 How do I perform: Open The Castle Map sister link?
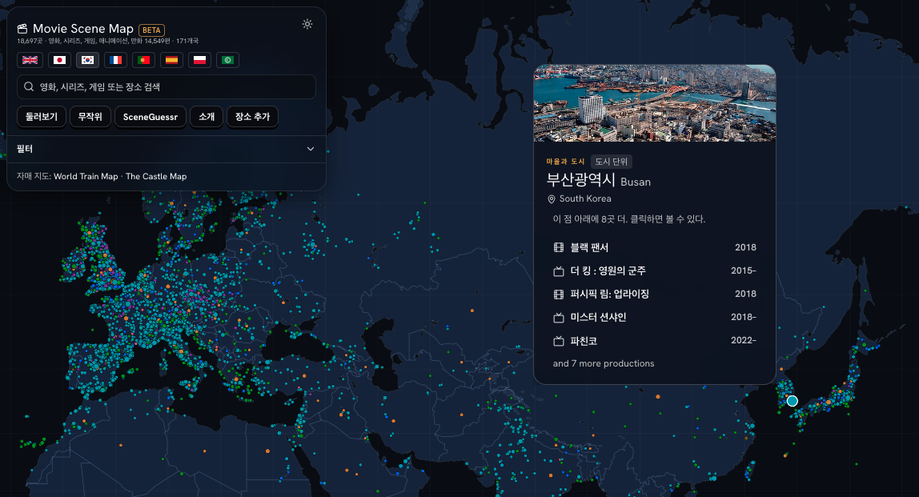coord(156,176)
